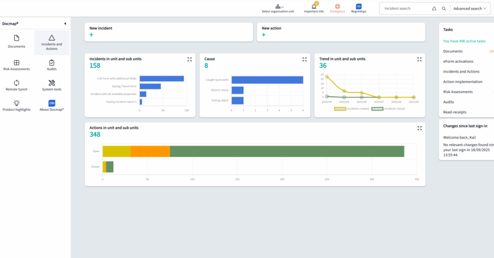Select Incidents and Actions menu item
494x258 pixels.
52,42
